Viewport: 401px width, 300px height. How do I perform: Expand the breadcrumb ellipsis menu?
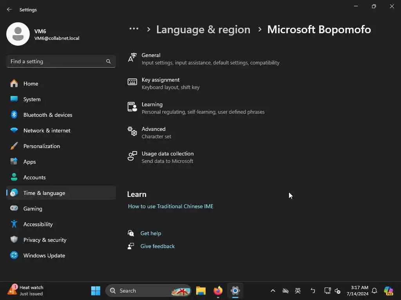(x=134, y=29)
